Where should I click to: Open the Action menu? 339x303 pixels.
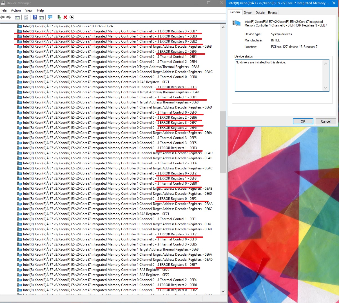click(x=16, y=10)
